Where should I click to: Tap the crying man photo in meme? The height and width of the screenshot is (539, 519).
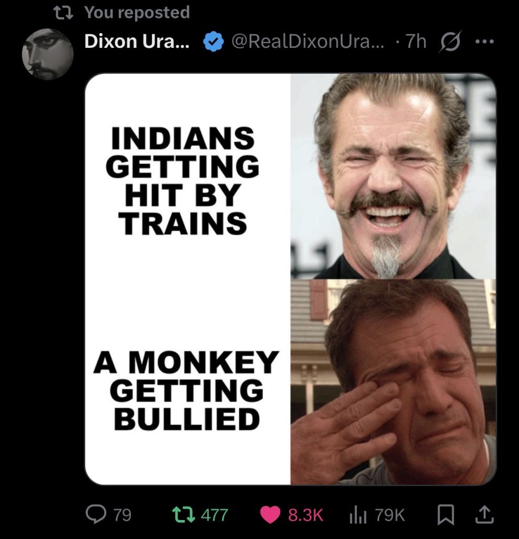tap(393, 382)
